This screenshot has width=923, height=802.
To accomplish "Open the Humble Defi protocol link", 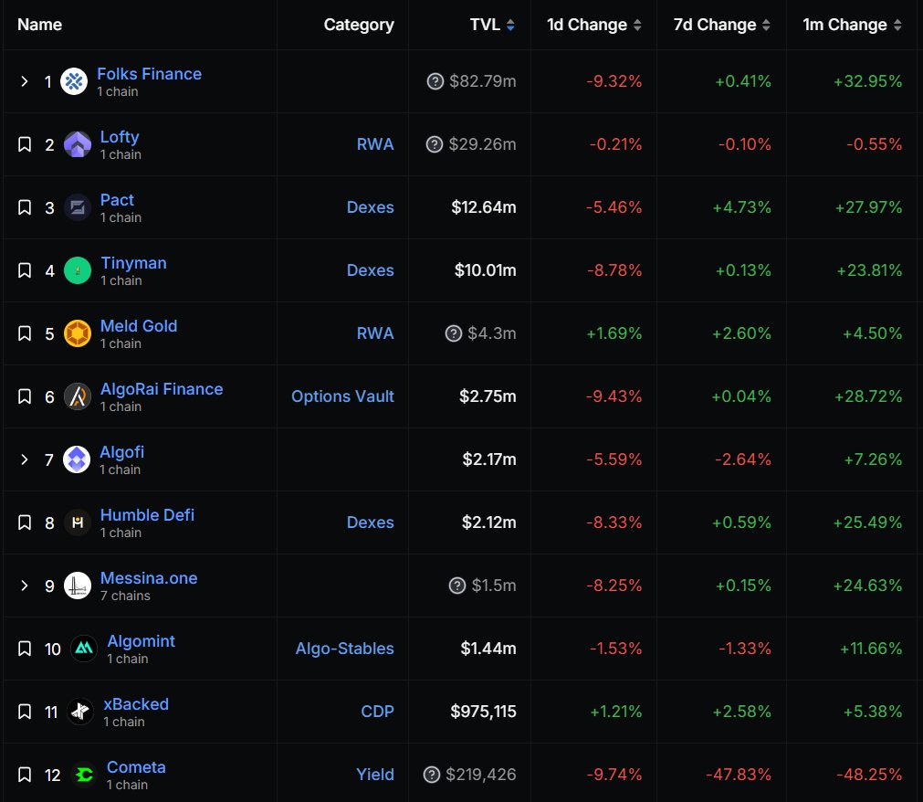I will 147,515.
